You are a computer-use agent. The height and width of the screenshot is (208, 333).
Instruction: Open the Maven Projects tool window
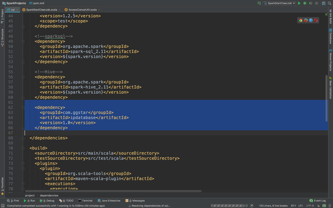click(x=330, y=60)
